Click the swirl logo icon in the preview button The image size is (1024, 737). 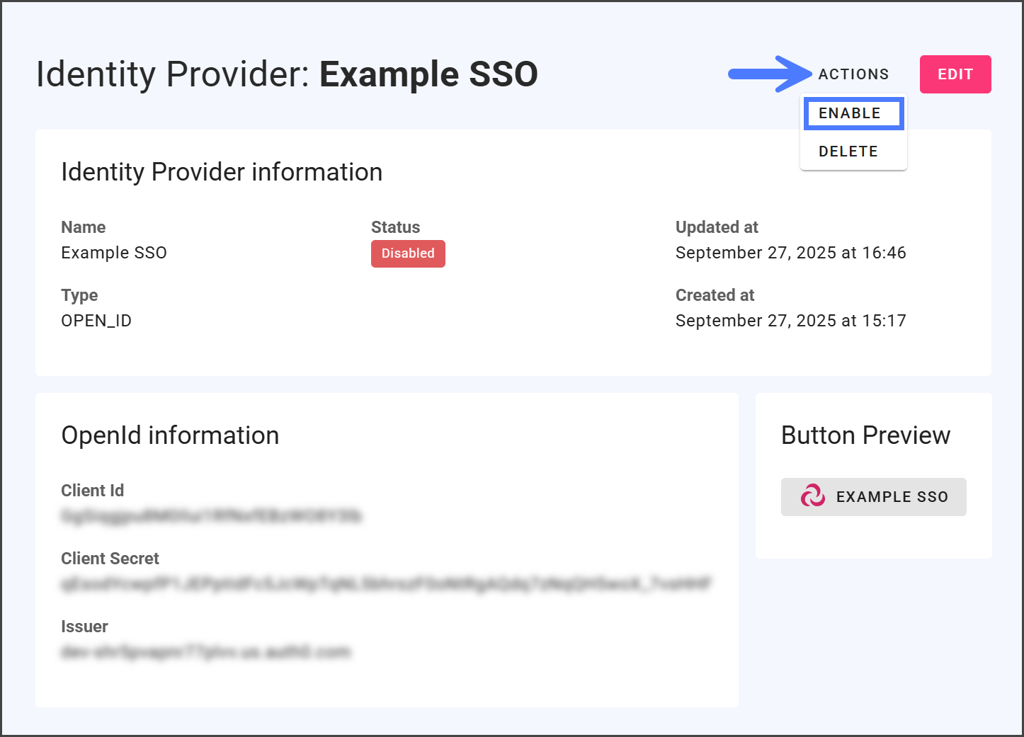tap(812, 496)
